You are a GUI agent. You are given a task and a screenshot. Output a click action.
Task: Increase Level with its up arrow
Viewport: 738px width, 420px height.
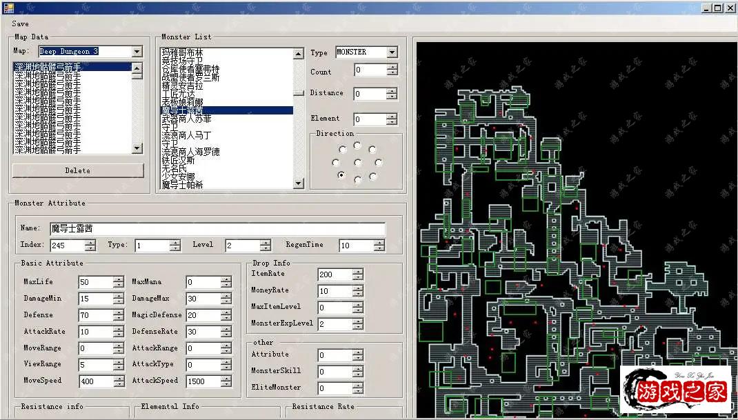(x=265, y=242)
